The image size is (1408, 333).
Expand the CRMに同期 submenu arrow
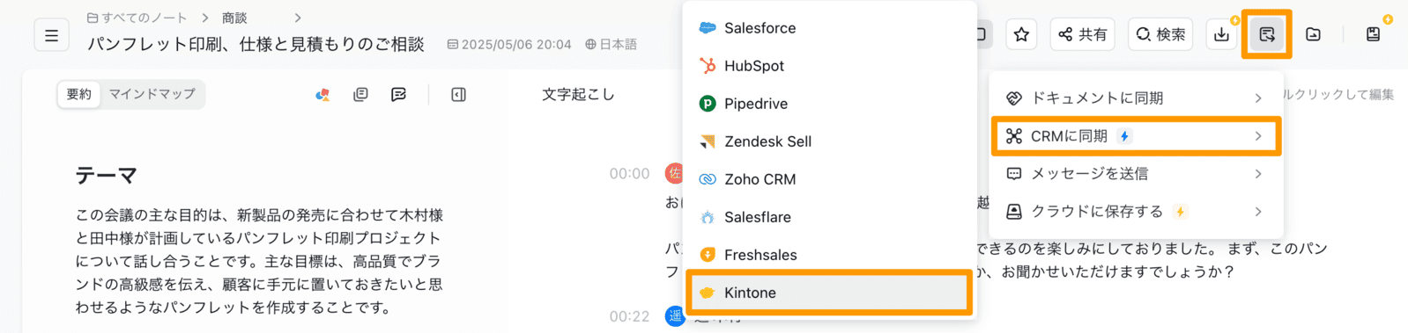(x=1258, y=136)
